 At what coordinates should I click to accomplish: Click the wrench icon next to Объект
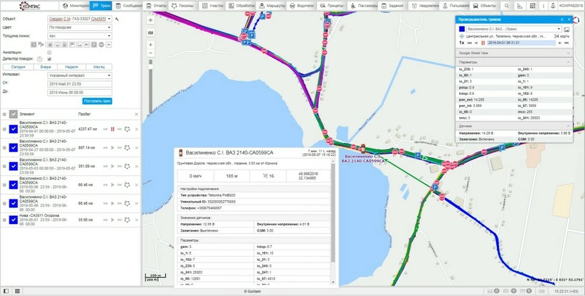pyautogui.click(x=117, y=19)
